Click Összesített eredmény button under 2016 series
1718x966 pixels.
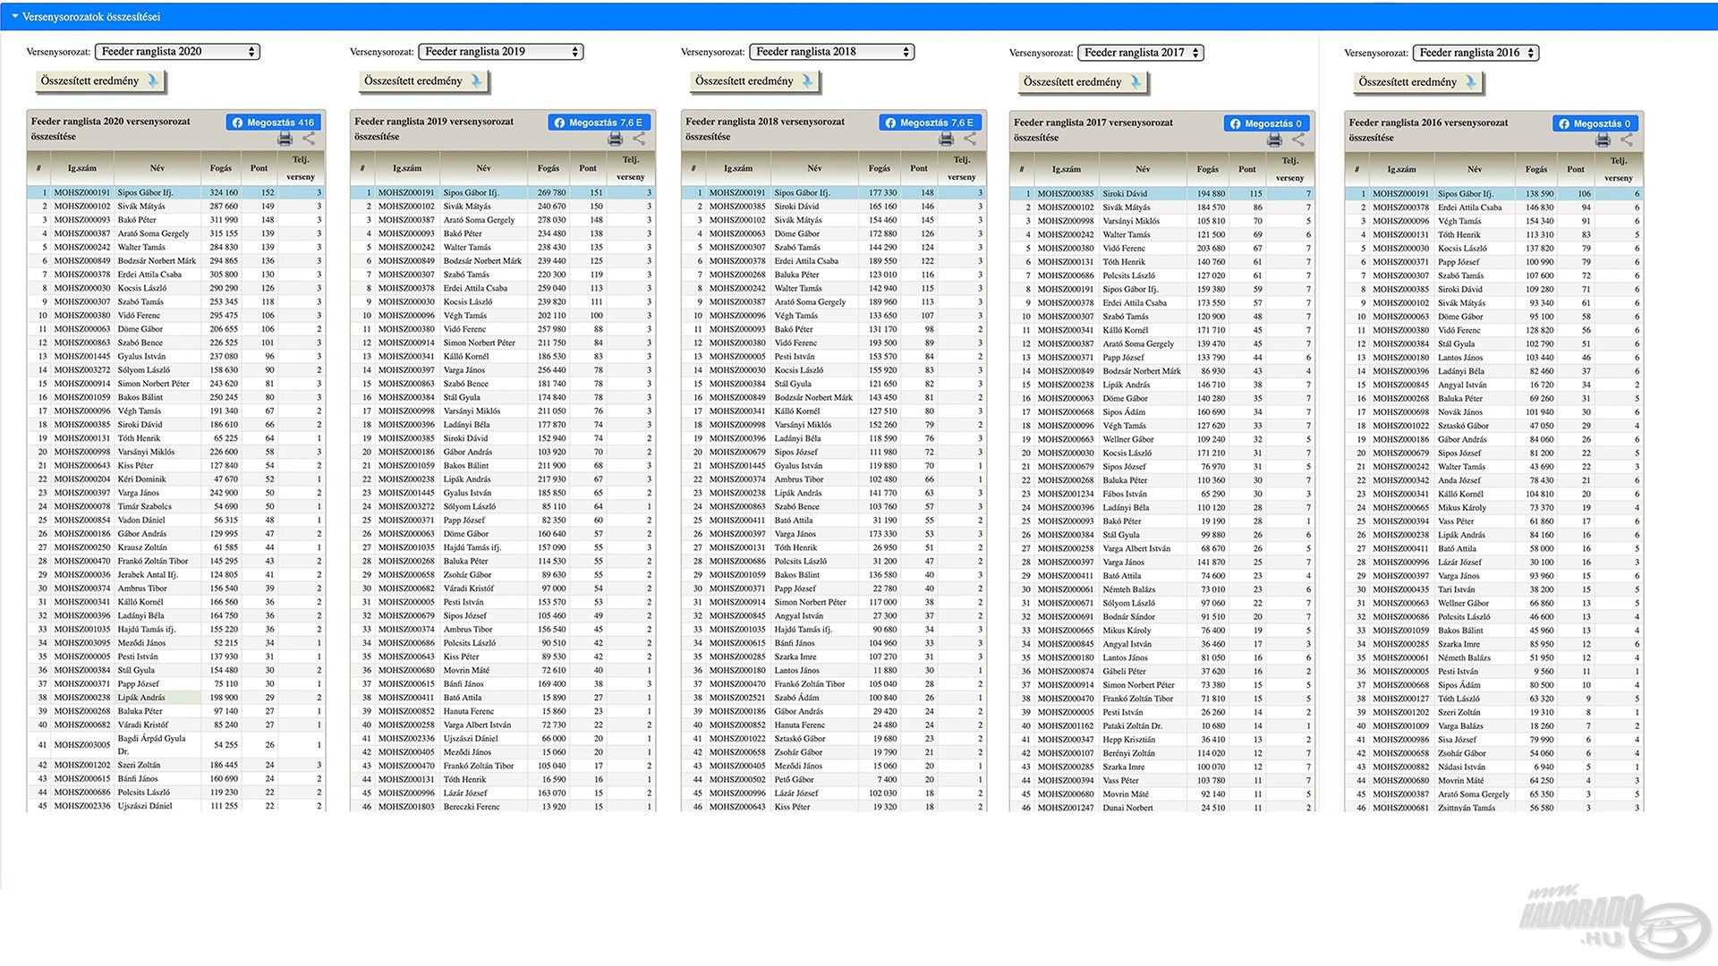pos(1418,82)
